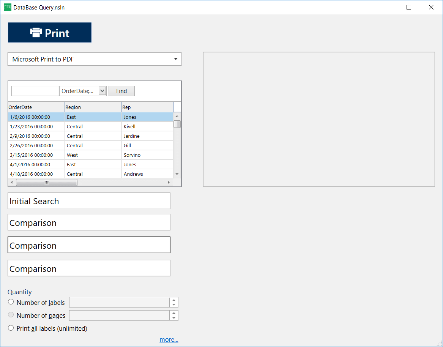Click the horizontal scrollbar thumb of table

[x=47, y=183]
